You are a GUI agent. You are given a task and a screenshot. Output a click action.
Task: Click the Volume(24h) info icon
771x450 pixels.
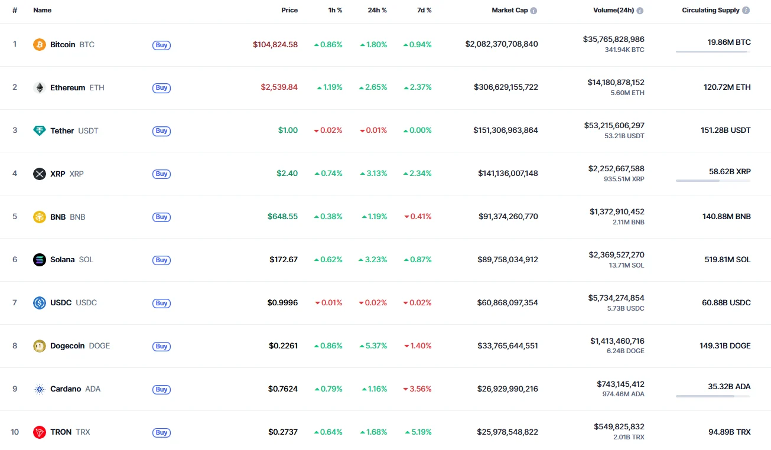pyautogui.click(x=640, y=11)
